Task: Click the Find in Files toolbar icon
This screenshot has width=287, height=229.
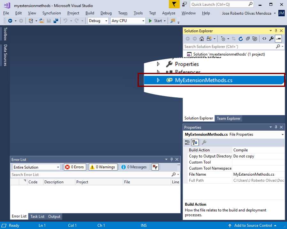Action: click(173, 21)
